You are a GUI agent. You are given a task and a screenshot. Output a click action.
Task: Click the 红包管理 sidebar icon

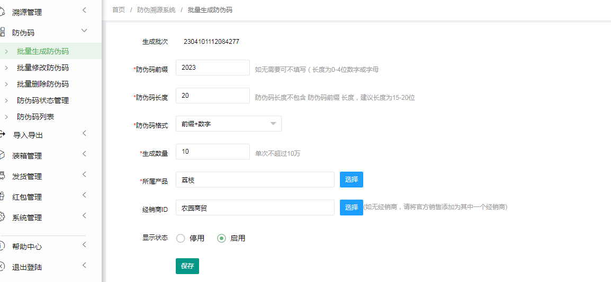2,196
